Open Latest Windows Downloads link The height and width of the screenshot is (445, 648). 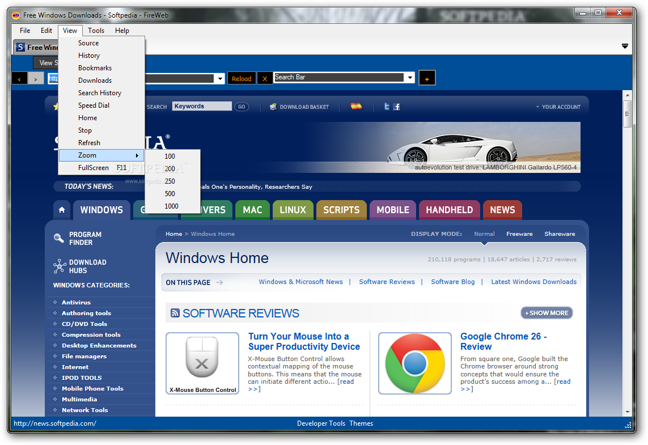(533, 282)
